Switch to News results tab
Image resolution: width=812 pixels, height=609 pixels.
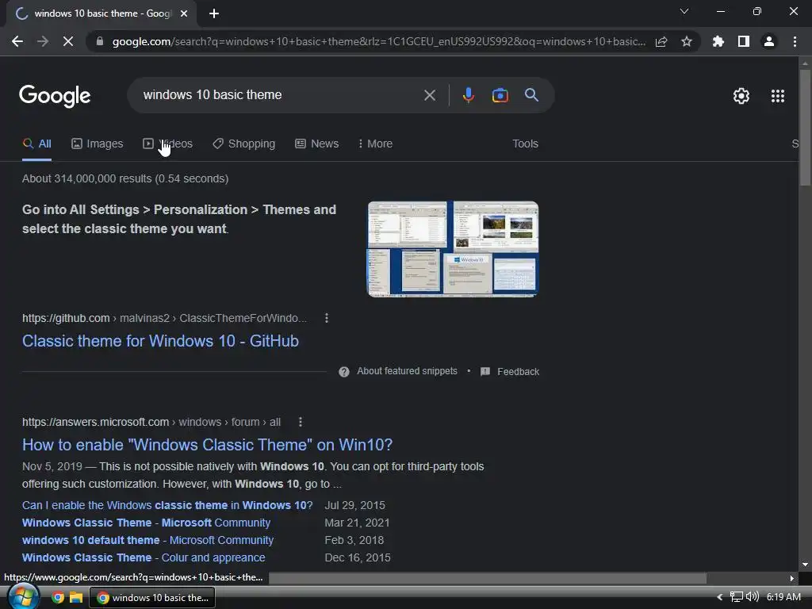click(x=317, y=144)
